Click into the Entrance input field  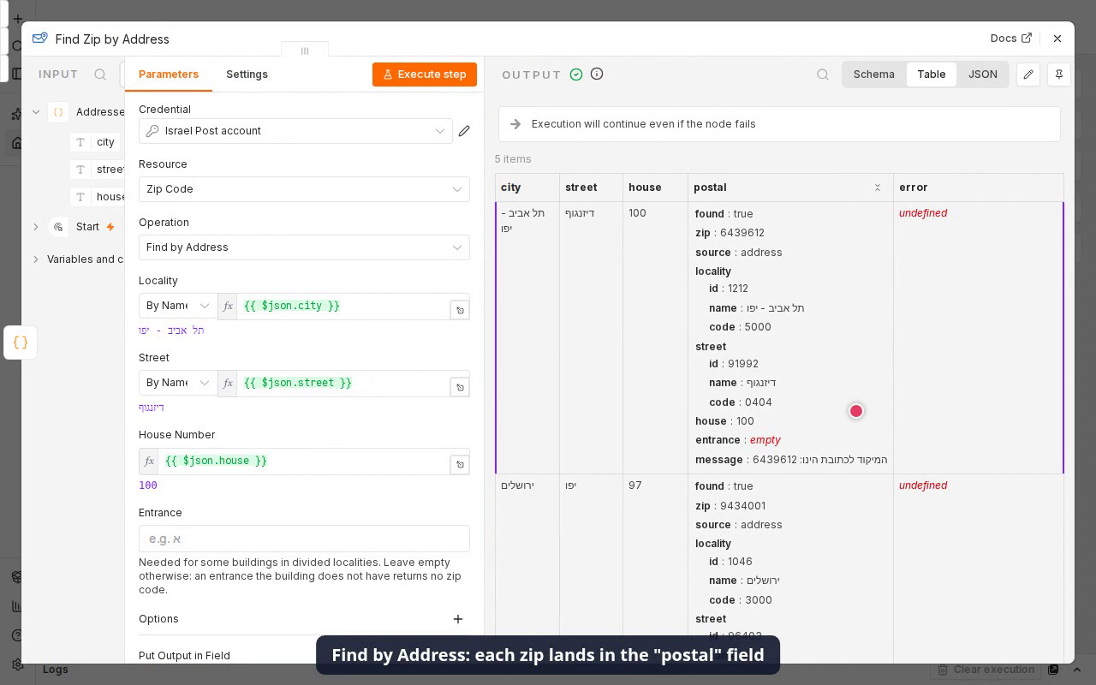[304, 539]
